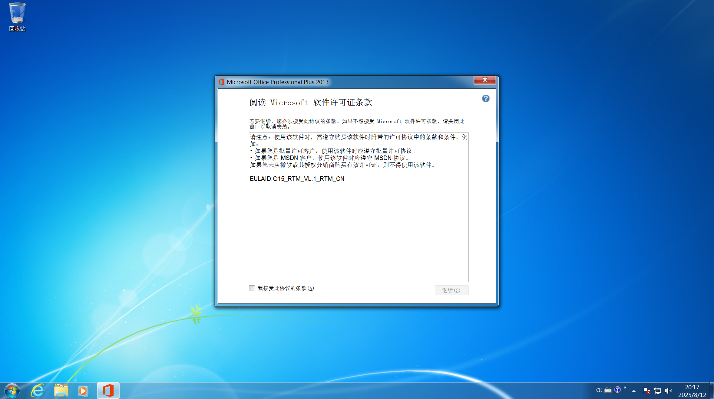Open the help question mark icon in dialog
This screenshot has width=714, height=399.
coord(485,99)
